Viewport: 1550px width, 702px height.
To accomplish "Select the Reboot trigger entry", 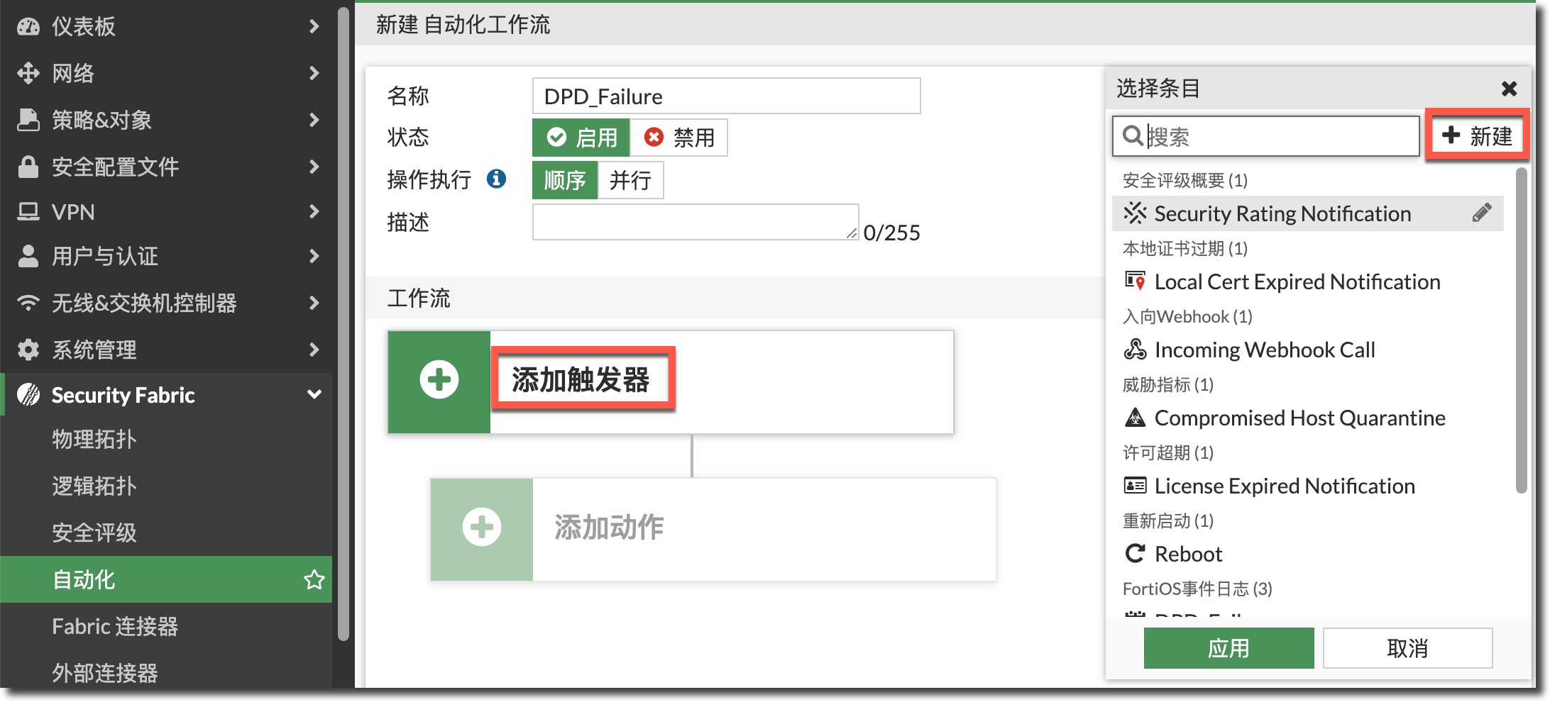I will [1187, 554].
